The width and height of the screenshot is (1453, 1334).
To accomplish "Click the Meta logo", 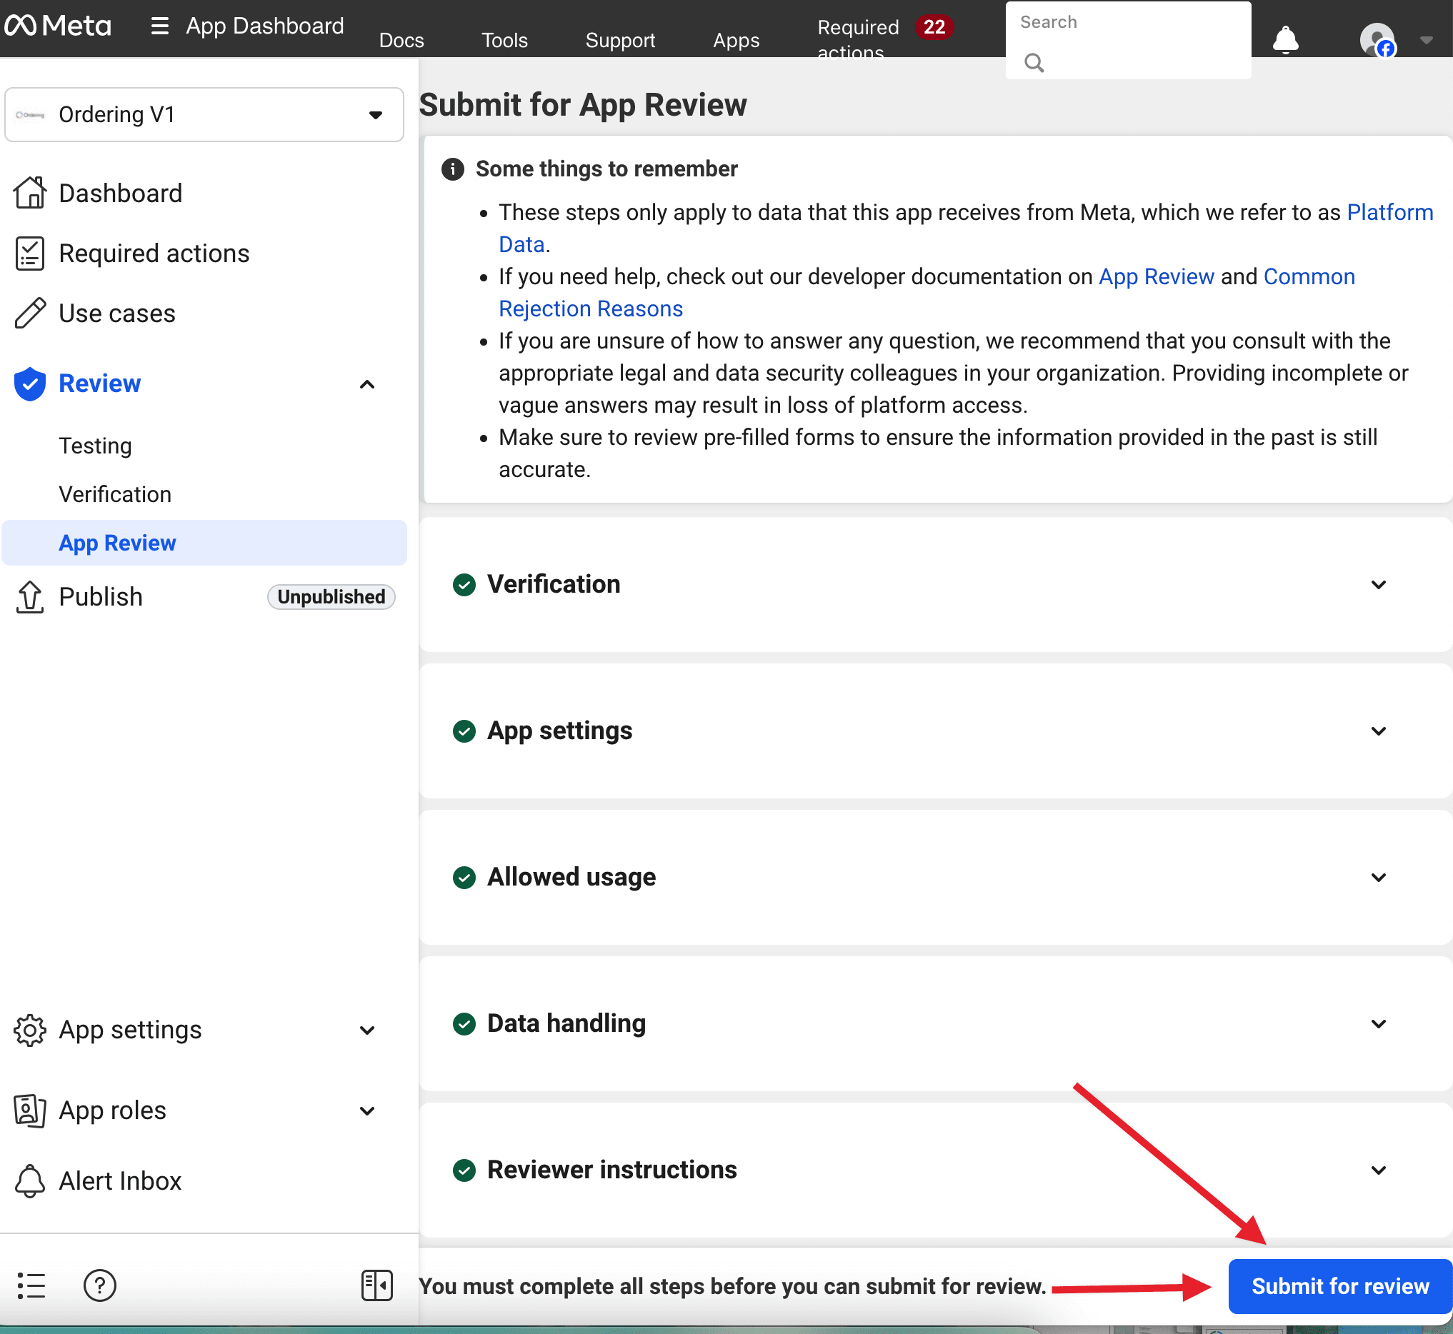I will [x=58, y=26].
